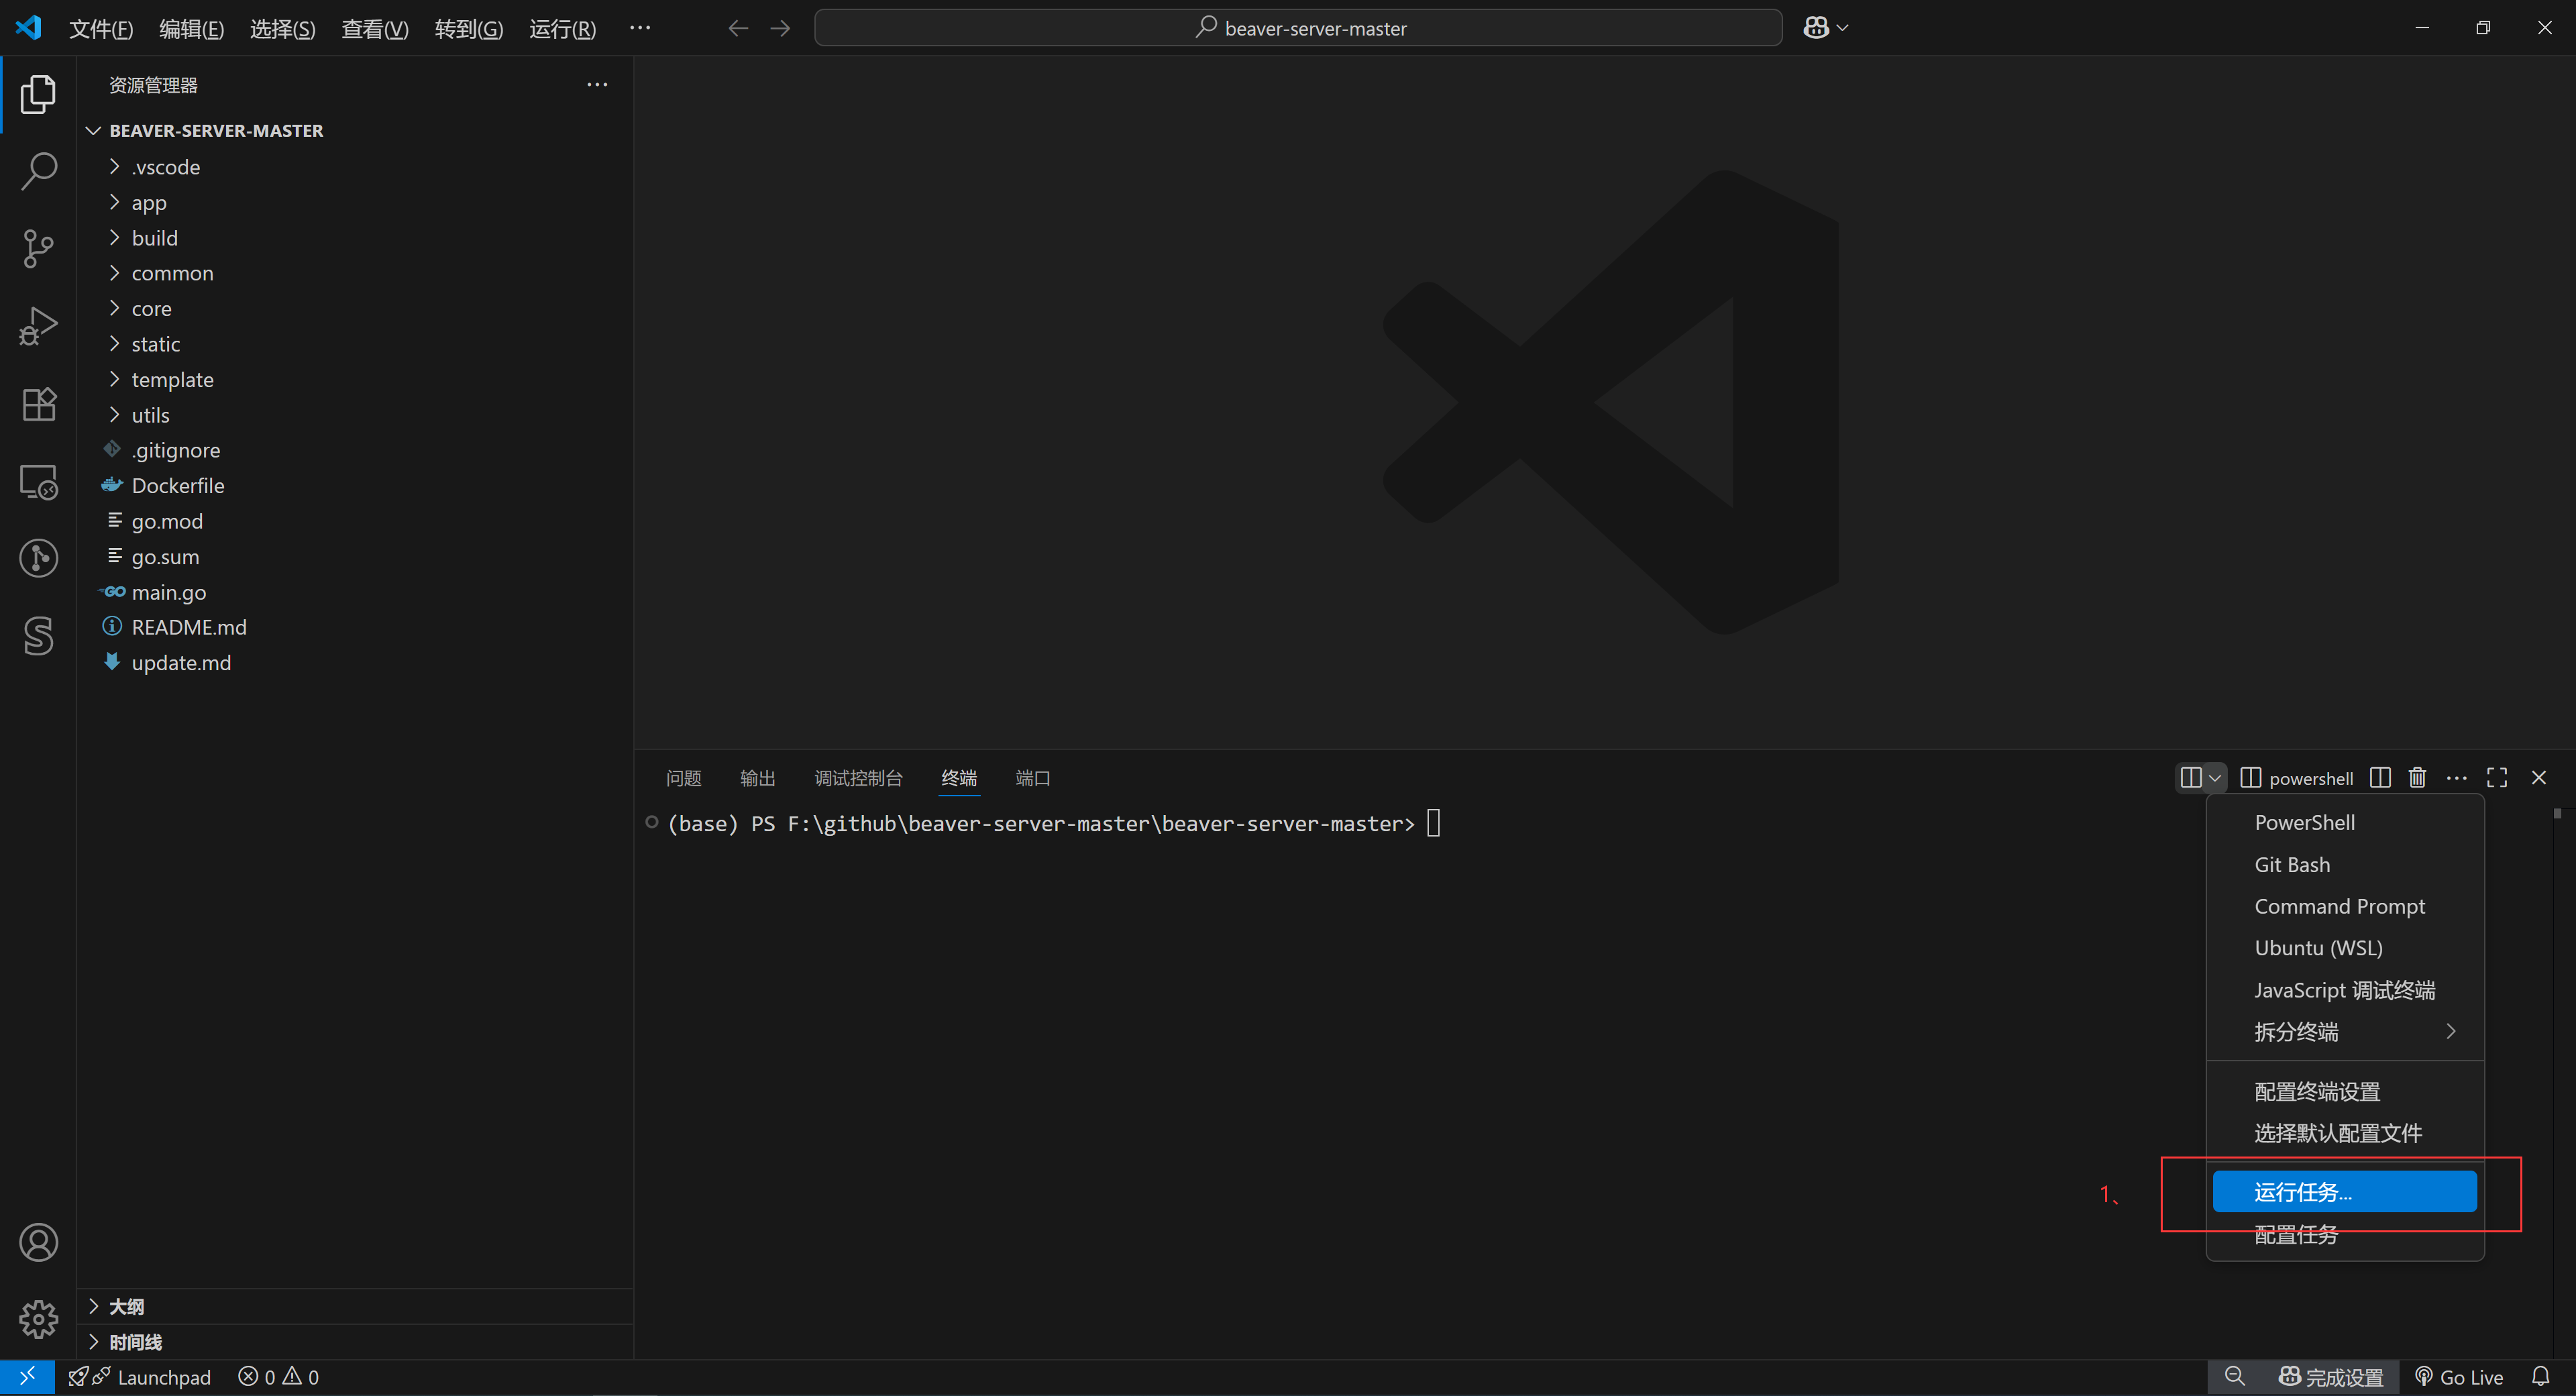Select 选择默认配置文件 menu entry
This screenshot has height=1396, width=2576.
click(2345, 1133)
